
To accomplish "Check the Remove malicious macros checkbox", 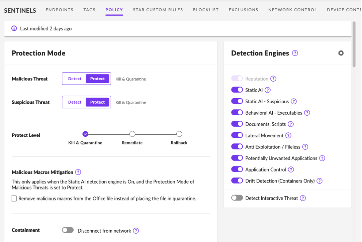I will click(x=14, y=199).
